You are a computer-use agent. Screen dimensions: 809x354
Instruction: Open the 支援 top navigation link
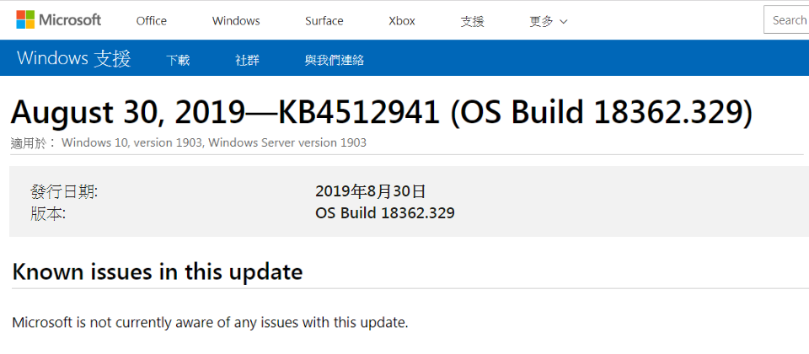473,21
